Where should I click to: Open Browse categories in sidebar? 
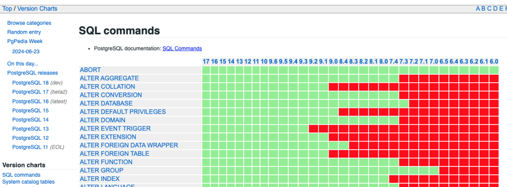click(x=29, y=23)
